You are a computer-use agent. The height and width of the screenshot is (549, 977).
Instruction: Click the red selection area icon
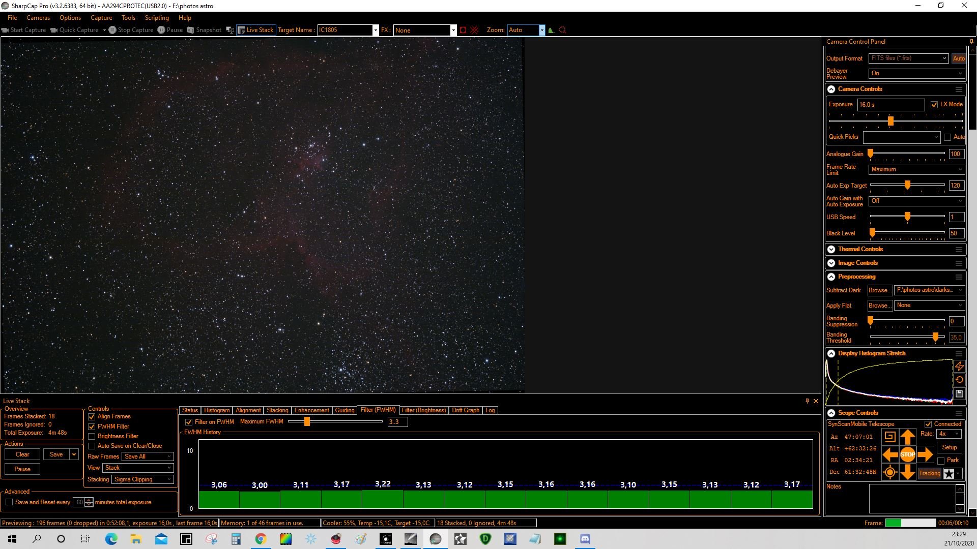463,30
